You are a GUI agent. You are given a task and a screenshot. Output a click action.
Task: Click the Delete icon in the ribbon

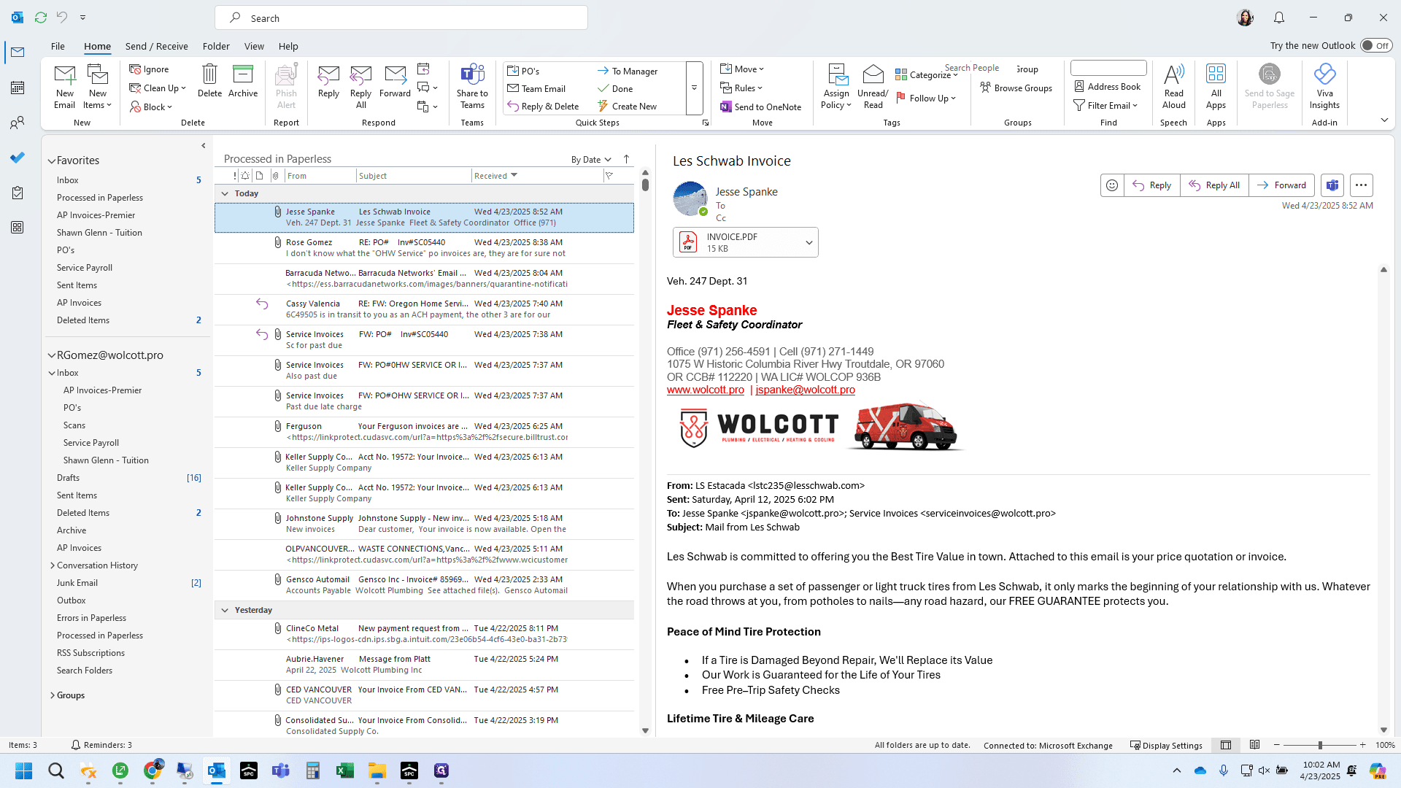pyautogui.click(x=209, y=81)
